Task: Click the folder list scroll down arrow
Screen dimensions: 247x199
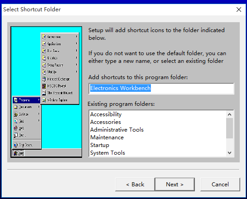Action: pos(229,152)
